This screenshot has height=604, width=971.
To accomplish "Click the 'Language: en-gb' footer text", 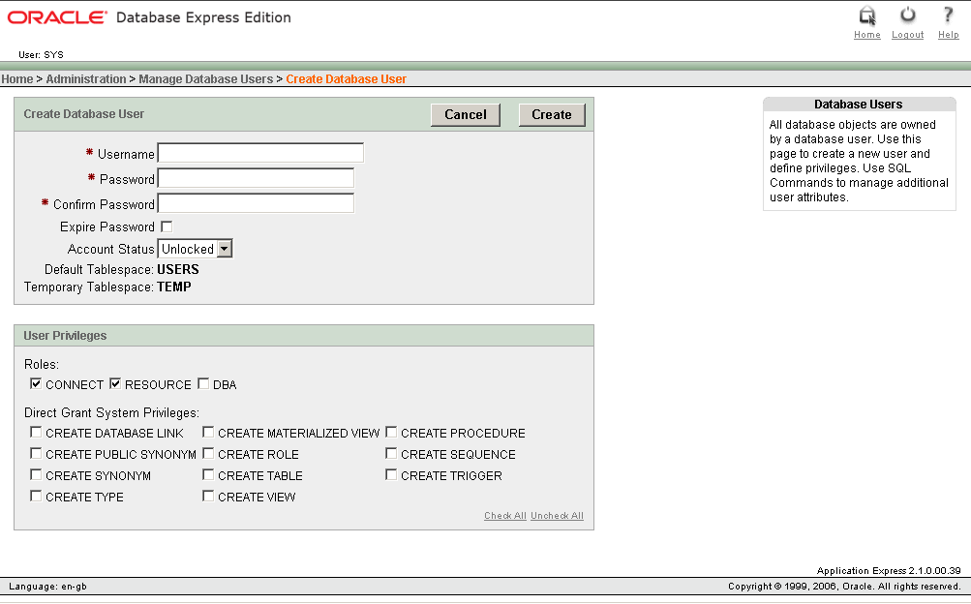I will pyautogui.click(x=47, y=586).
